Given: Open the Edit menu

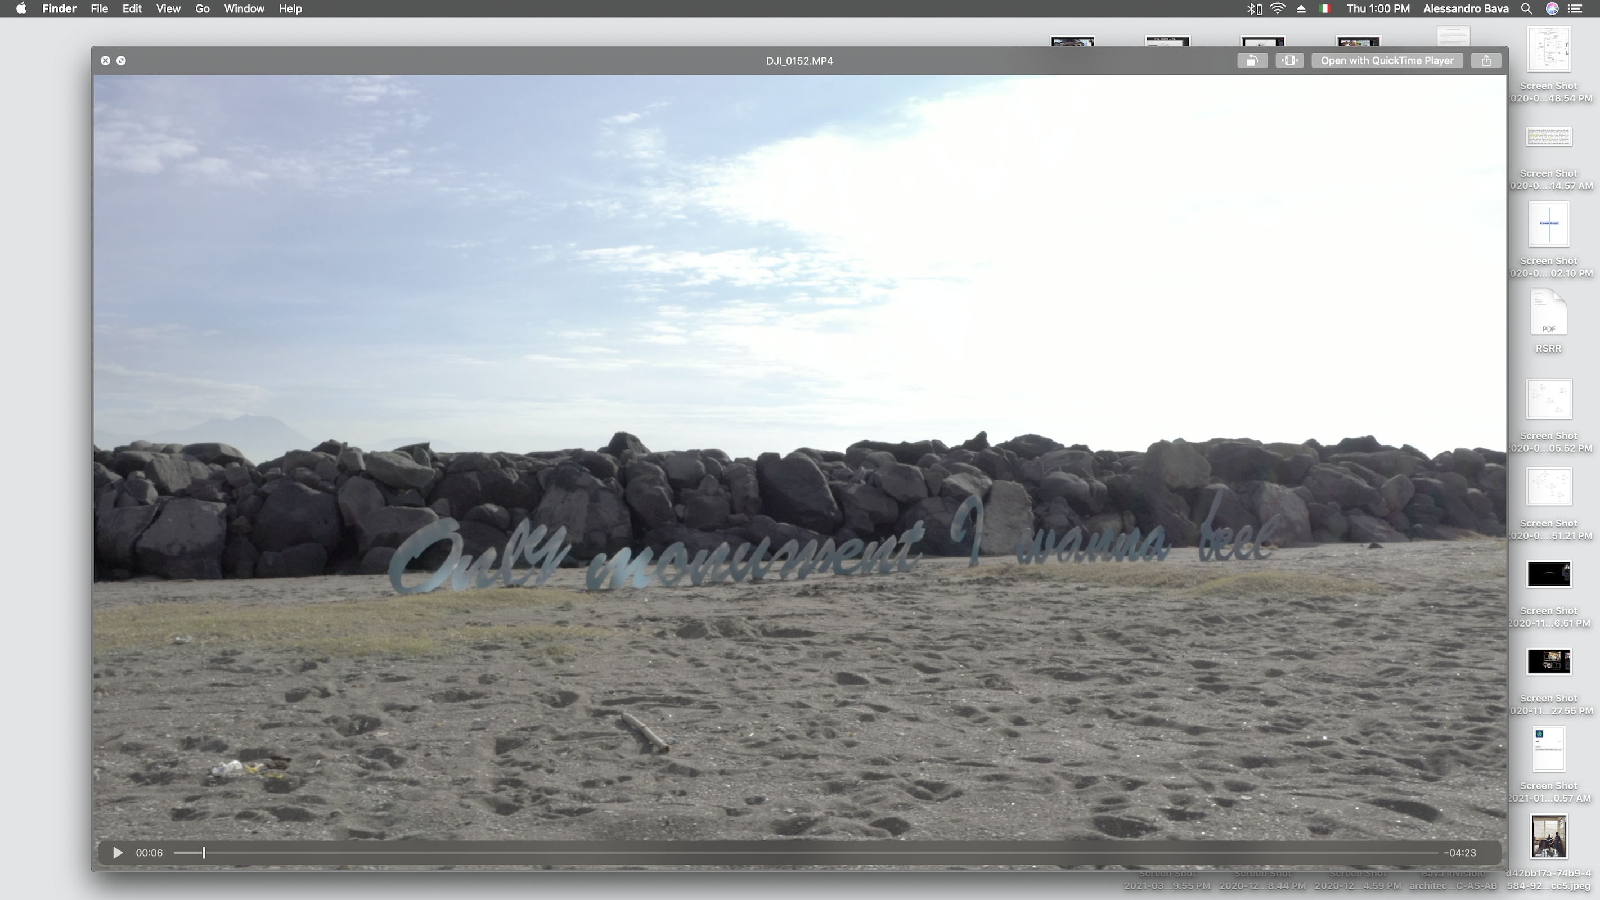Looking at the screenshot, I should click(x=132, y=8).
